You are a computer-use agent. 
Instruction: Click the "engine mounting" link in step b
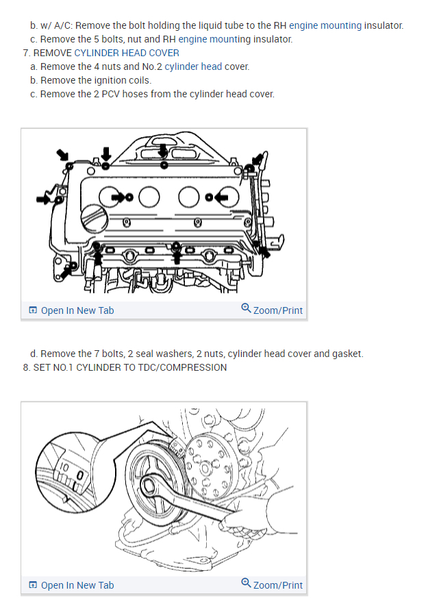tap(325, 25)
